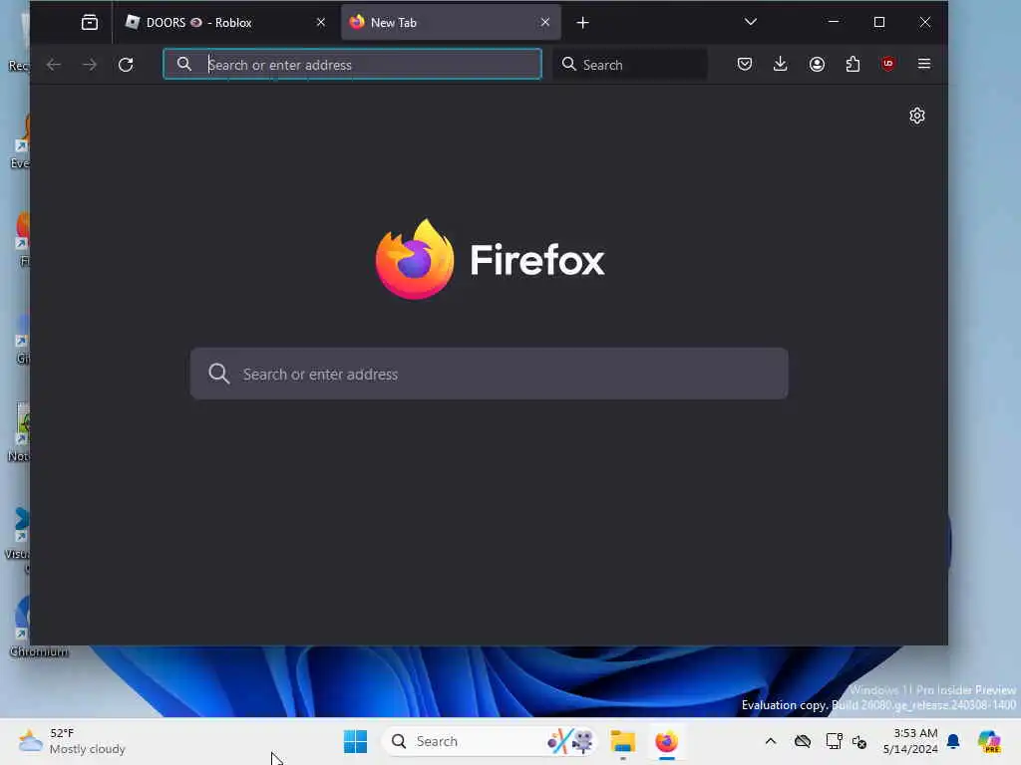Screen dimensions: 1021x765
Task: Open the uBlock Origin extension popup
Action: pos(888,64)
